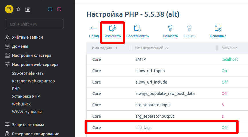This screenshot has width=248, height=137.
Task: Click the Учётные записи user icon
Action: (7, 37)
